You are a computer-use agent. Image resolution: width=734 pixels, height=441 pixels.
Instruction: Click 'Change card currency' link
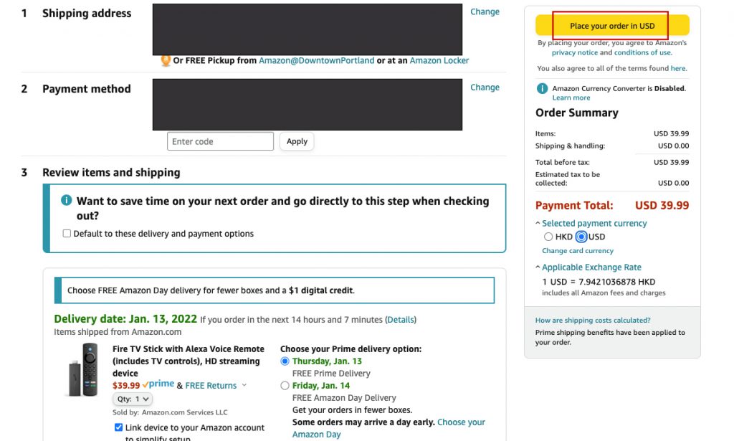coord(578,251)
